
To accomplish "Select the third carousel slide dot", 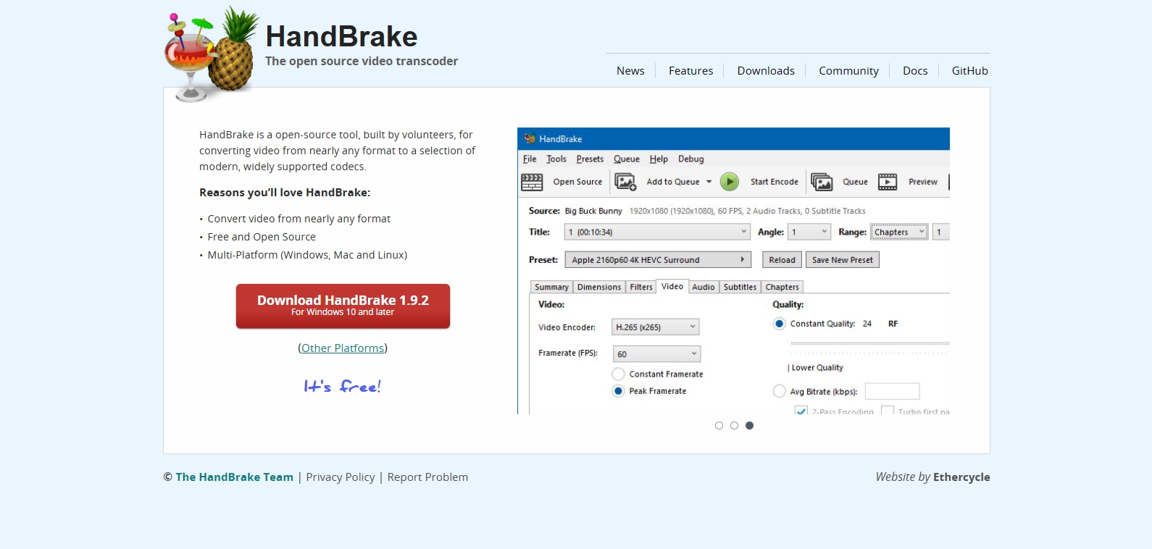I will click(749, 426).
